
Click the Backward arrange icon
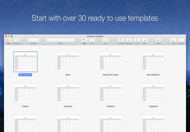(x=129, y=40)
